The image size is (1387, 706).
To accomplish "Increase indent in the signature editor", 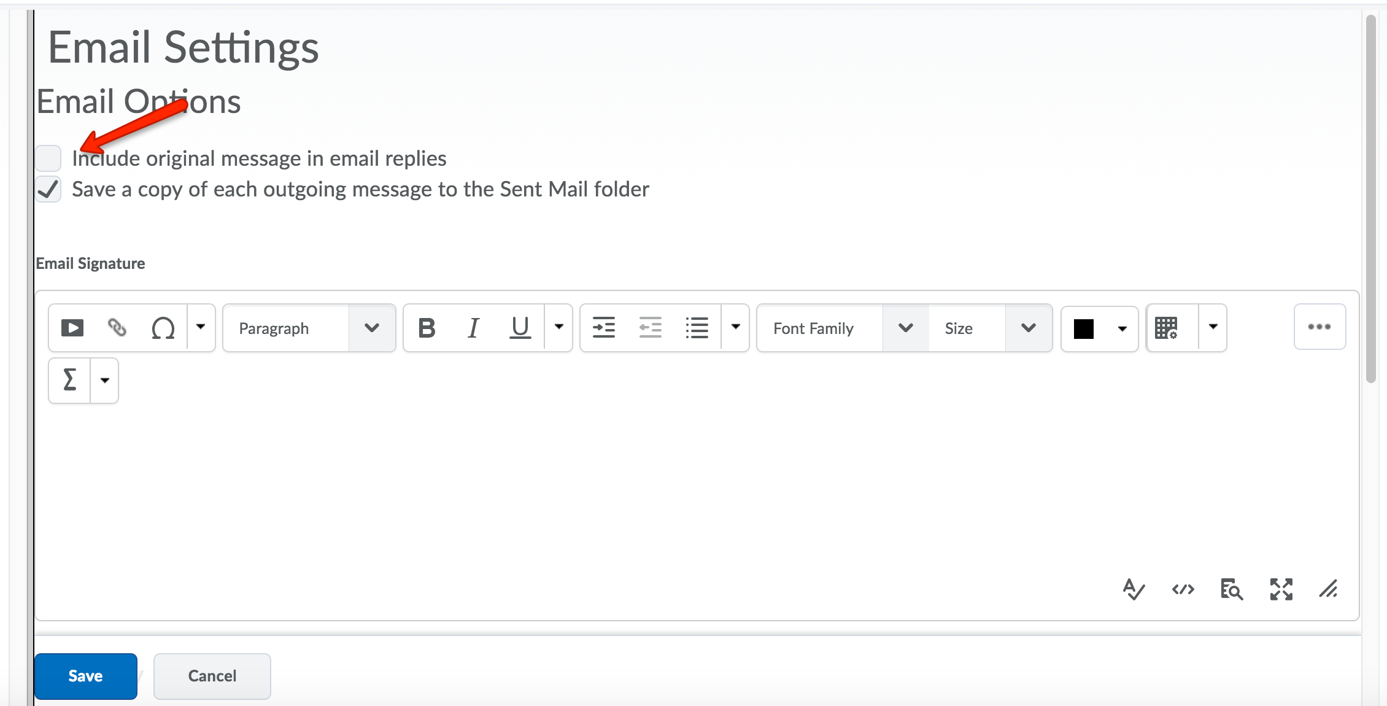I will pos(603,328).
